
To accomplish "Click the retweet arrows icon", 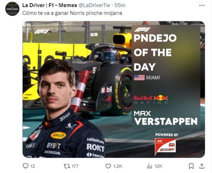I will (x=66, y=166).
